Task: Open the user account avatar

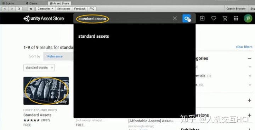Action: click(248, 18)
